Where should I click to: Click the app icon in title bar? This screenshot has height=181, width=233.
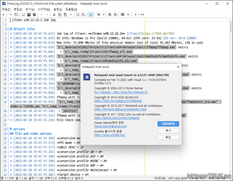(x=4, y=3)
